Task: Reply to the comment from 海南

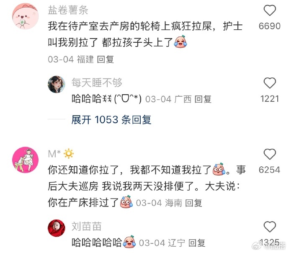Action: pos(194,203)
